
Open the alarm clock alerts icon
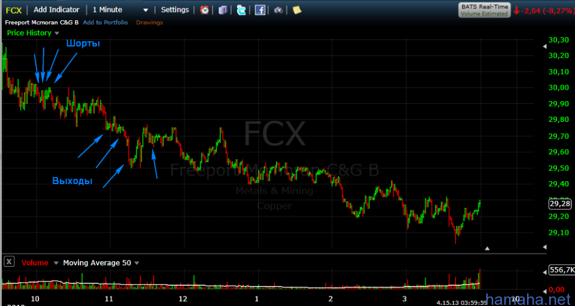pyautogui.click(x=204, y=10)
